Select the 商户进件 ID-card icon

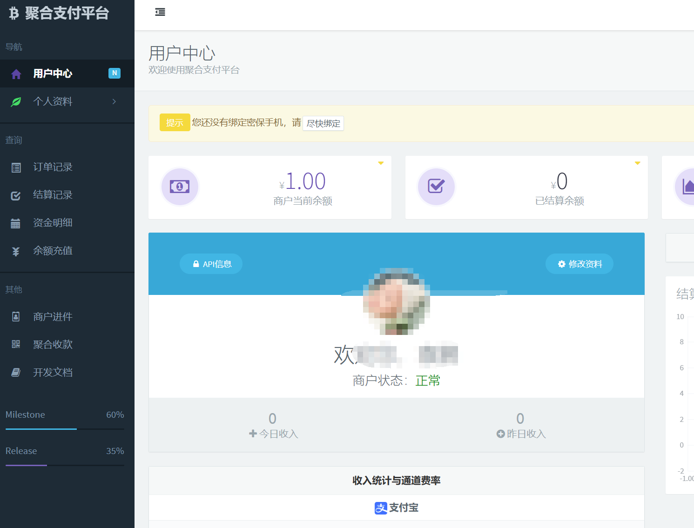pyautogui.click(x=16, y=316)
